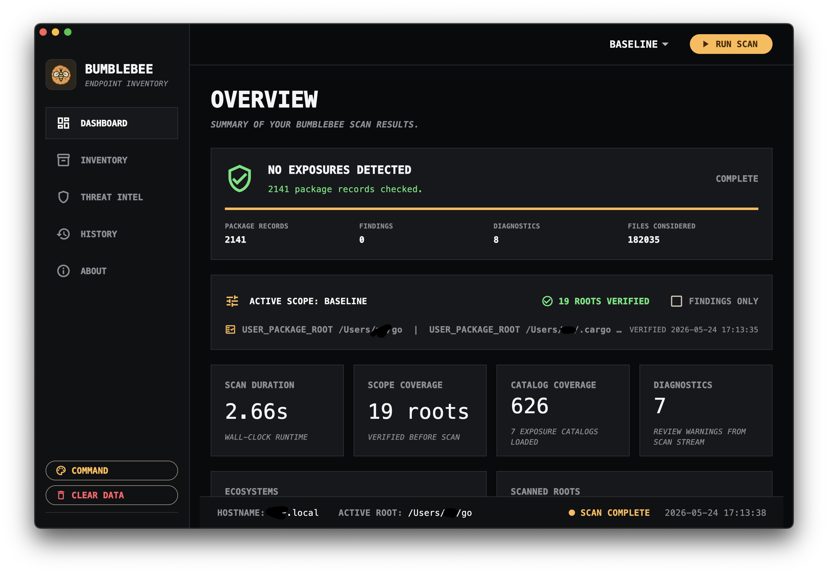Click the Package Records value 2141

[236, 240]
